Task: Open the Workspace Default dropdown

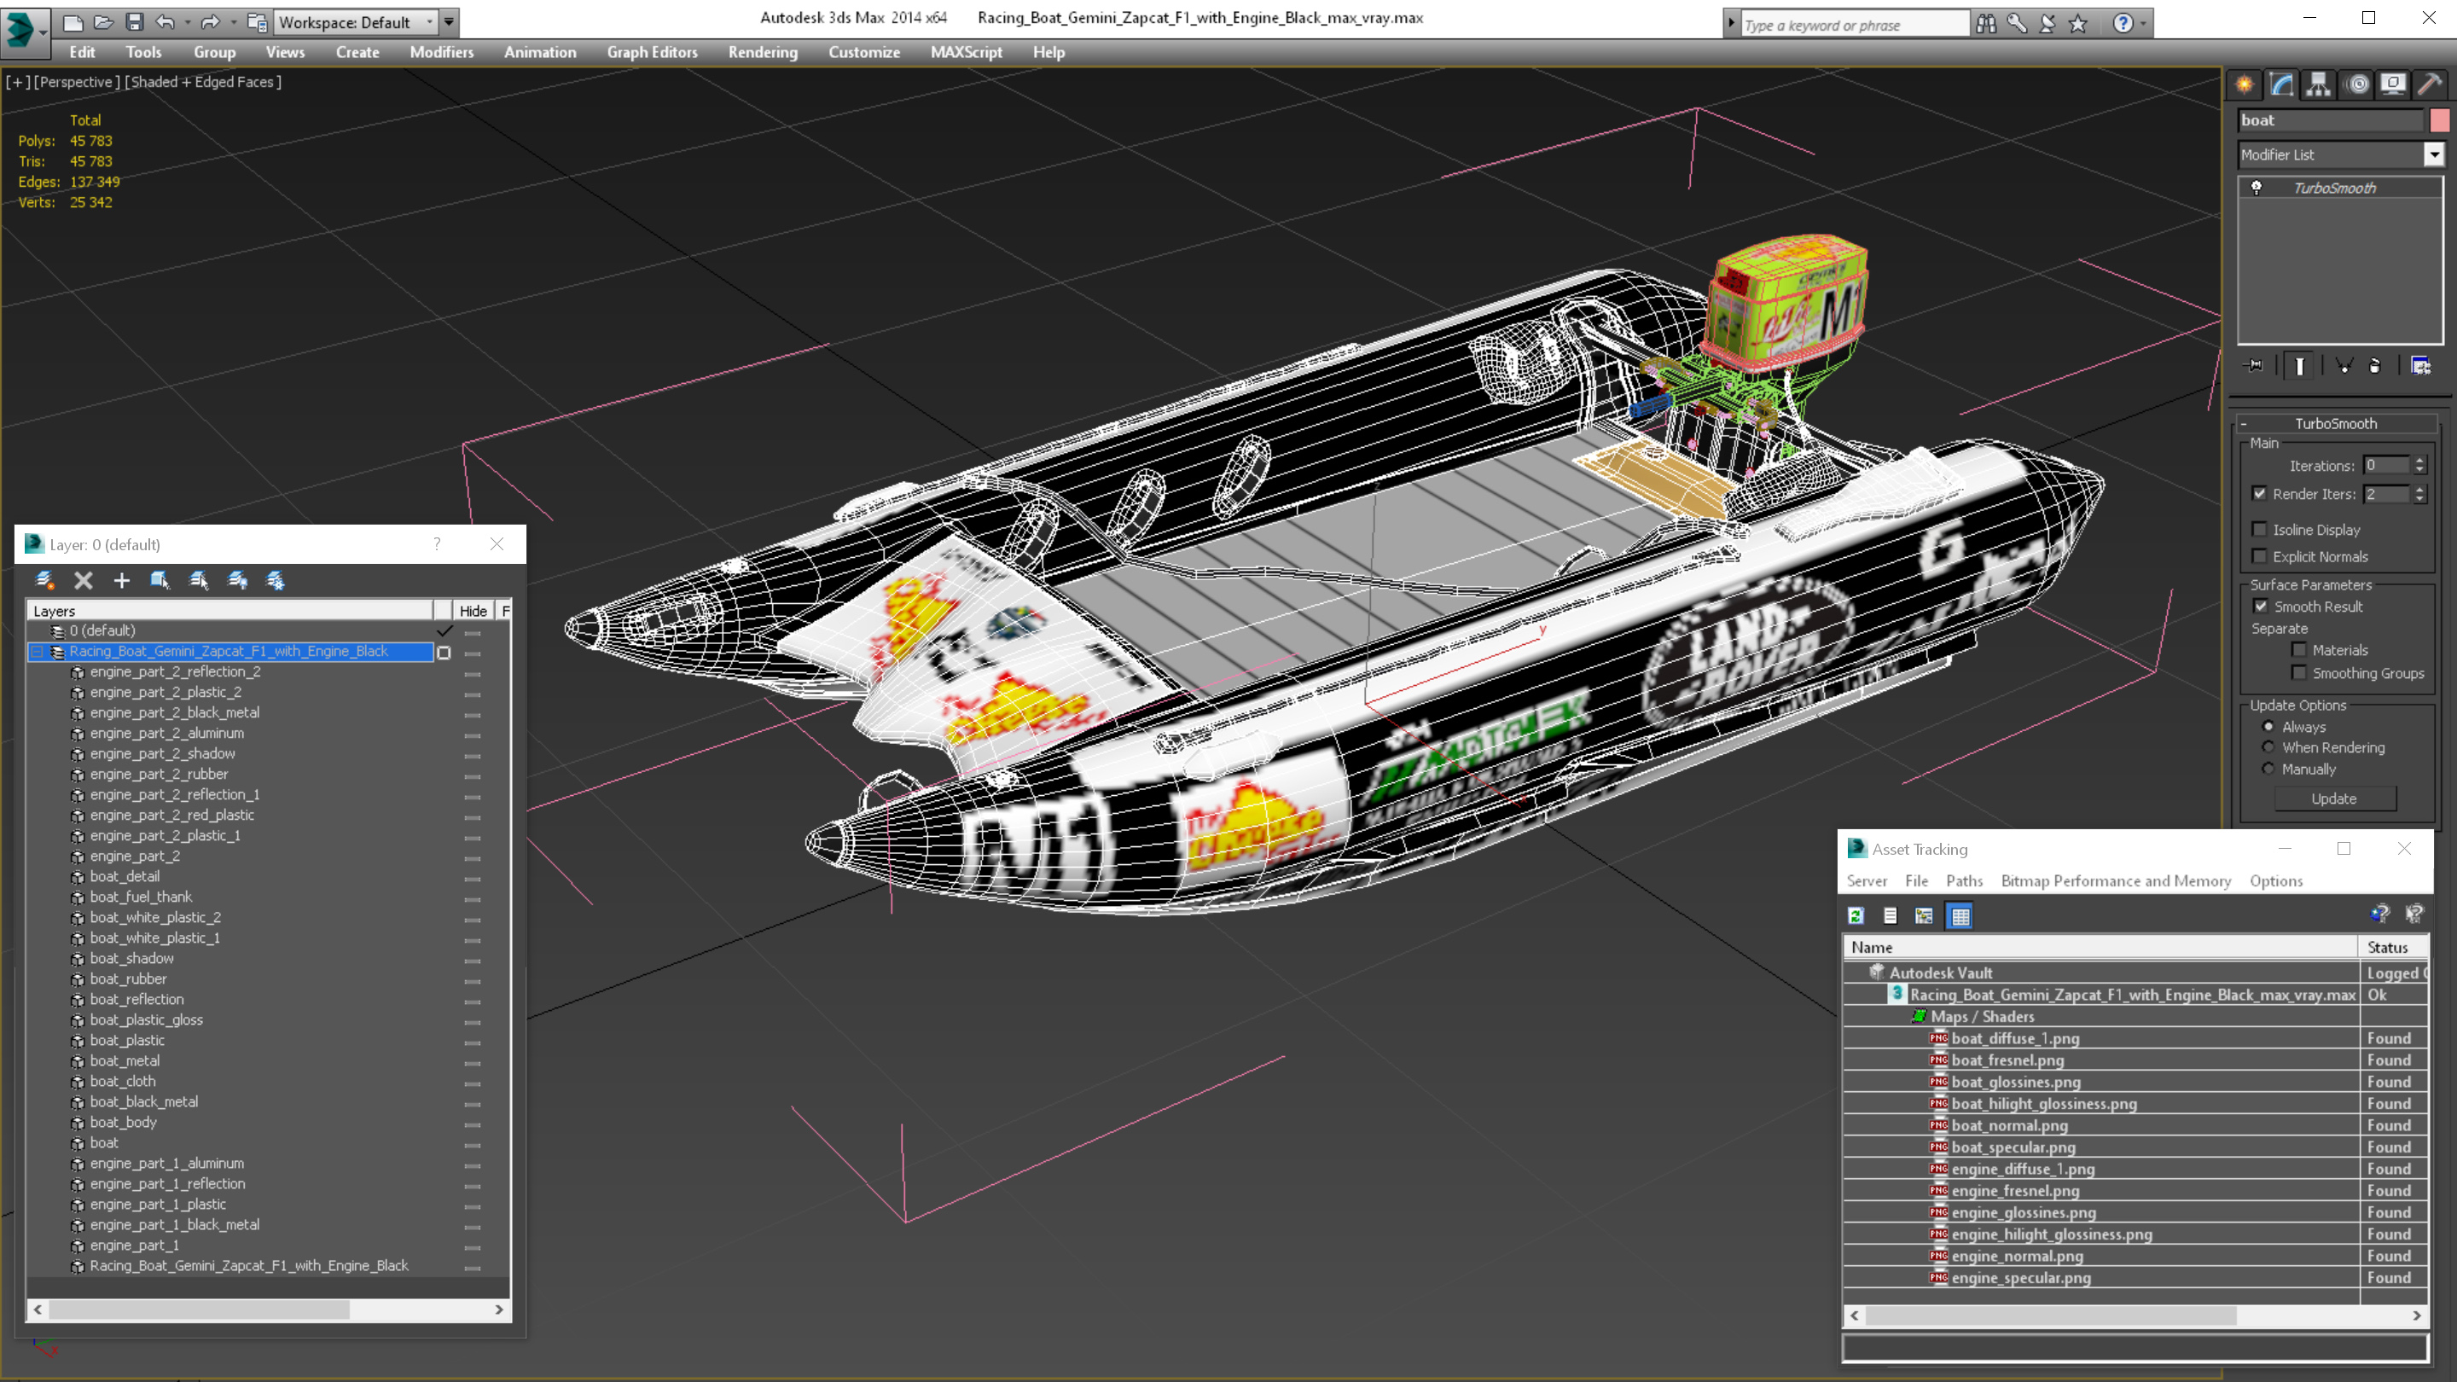Action: pyautogui.click(x=355, y=22)
